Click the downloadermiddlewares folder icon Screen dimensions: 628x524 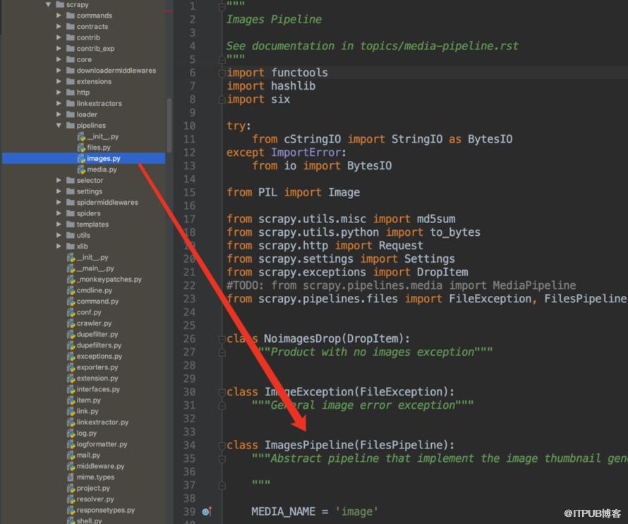pos(71,70)
